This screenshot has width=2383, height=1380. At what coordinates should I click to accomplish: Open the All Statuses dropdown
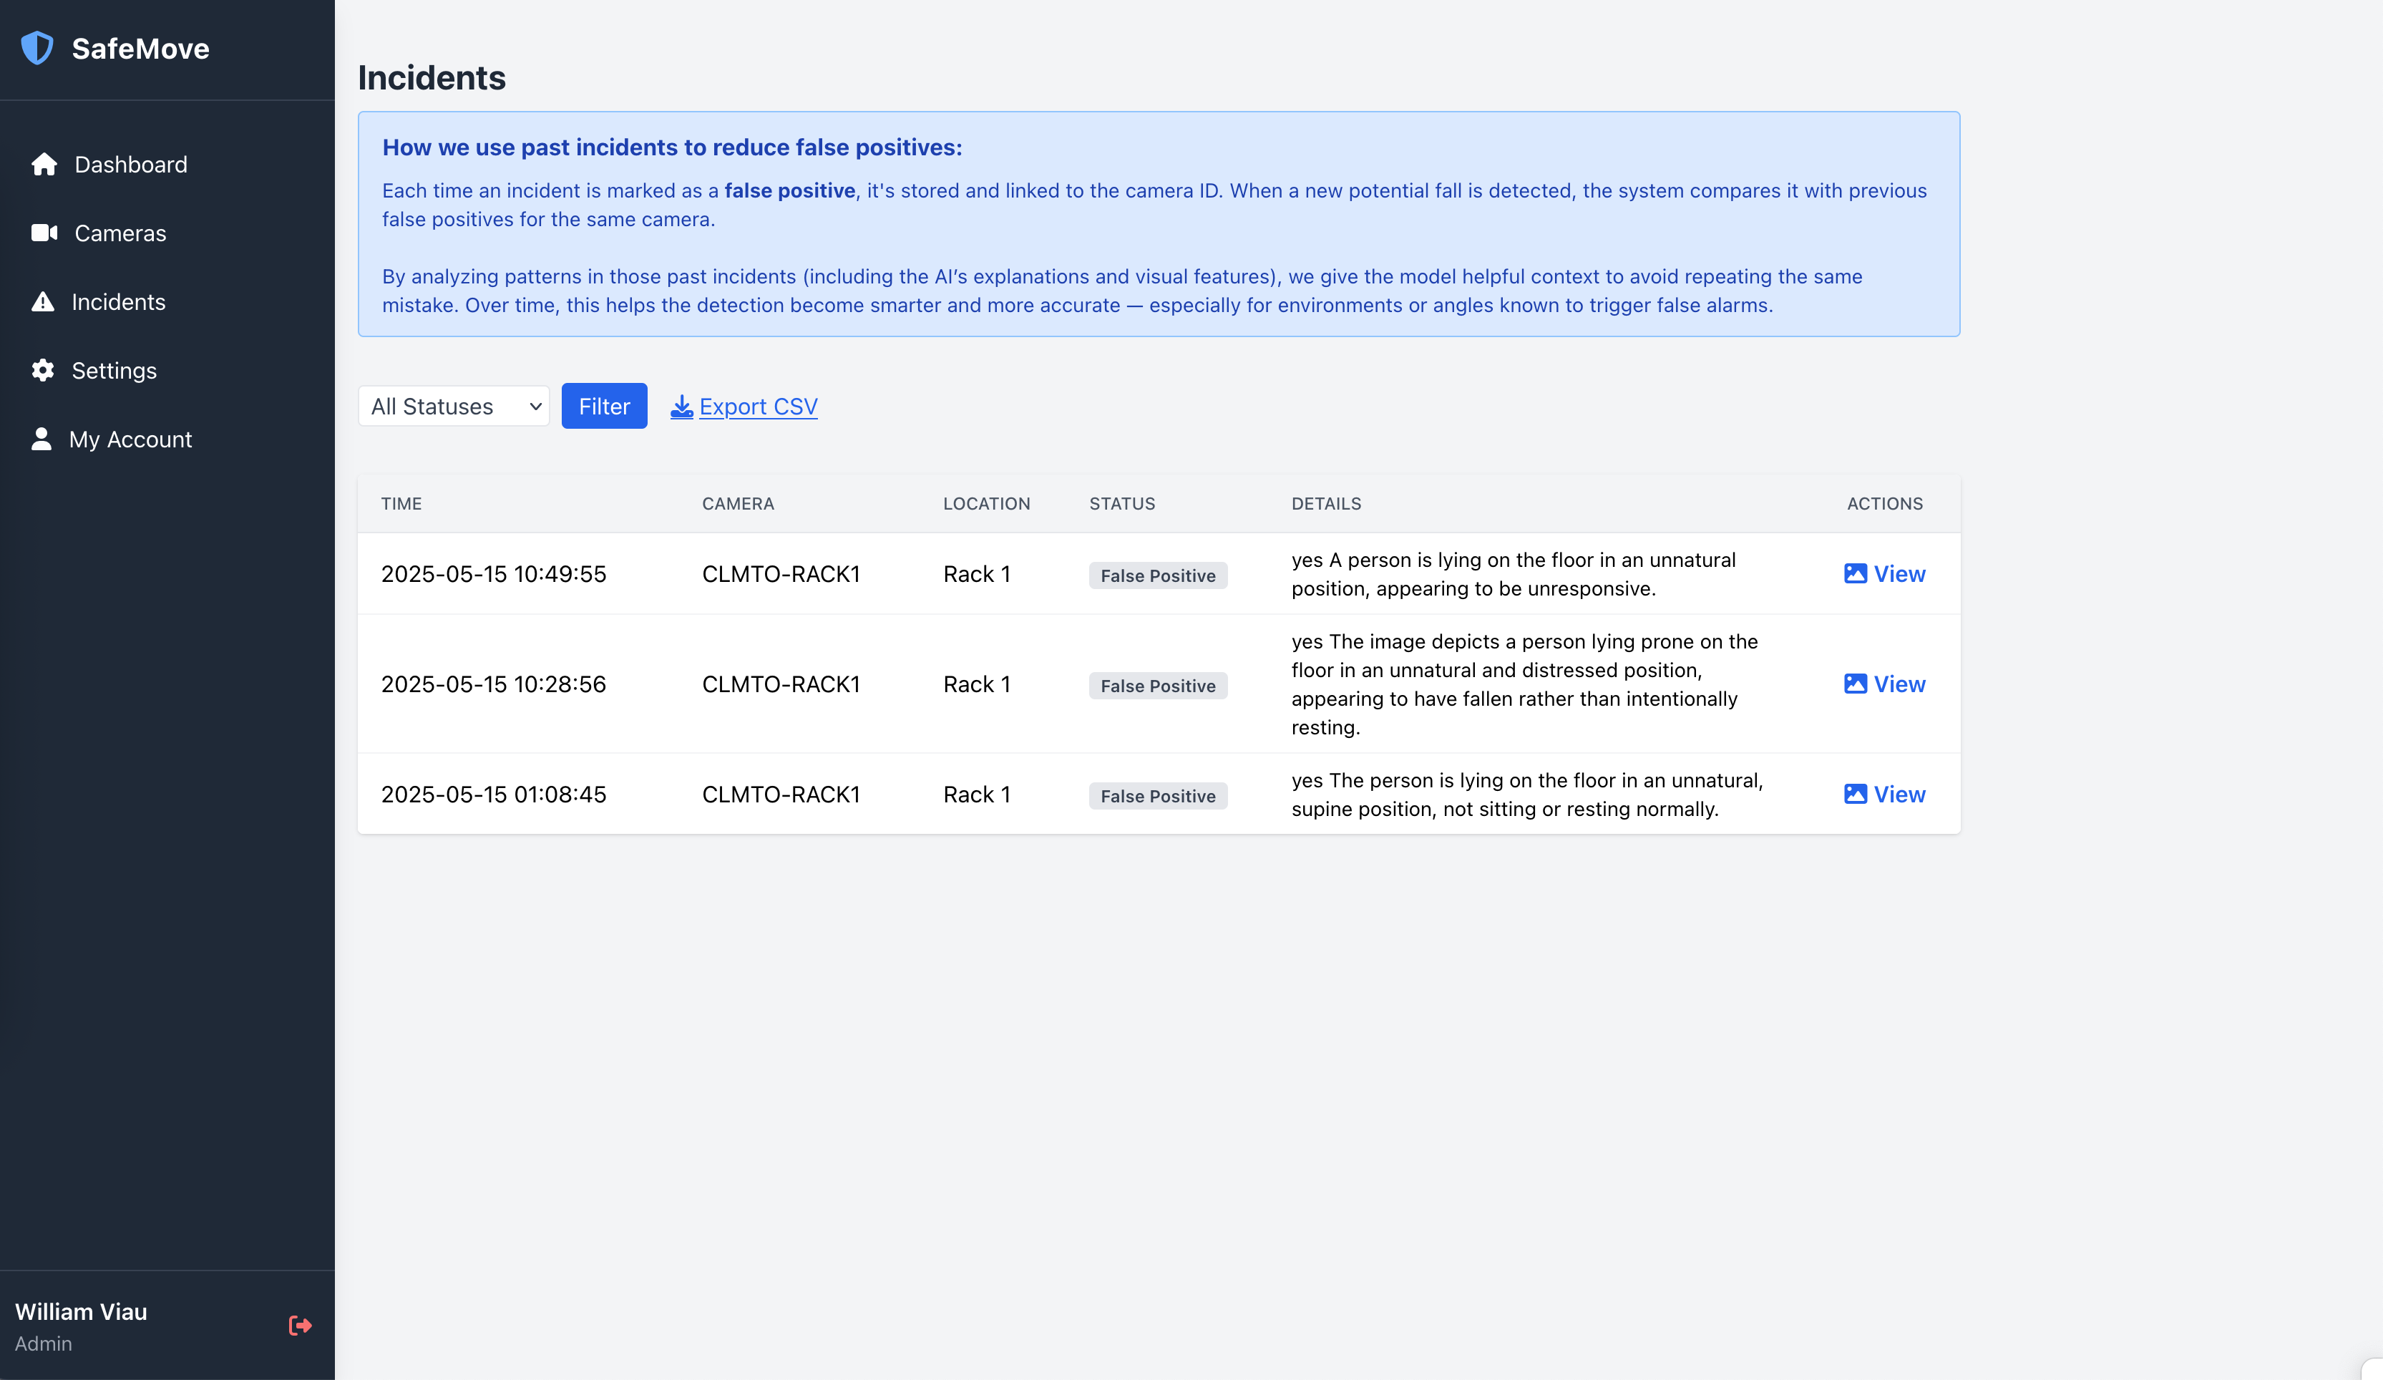[x=454, y=407]
